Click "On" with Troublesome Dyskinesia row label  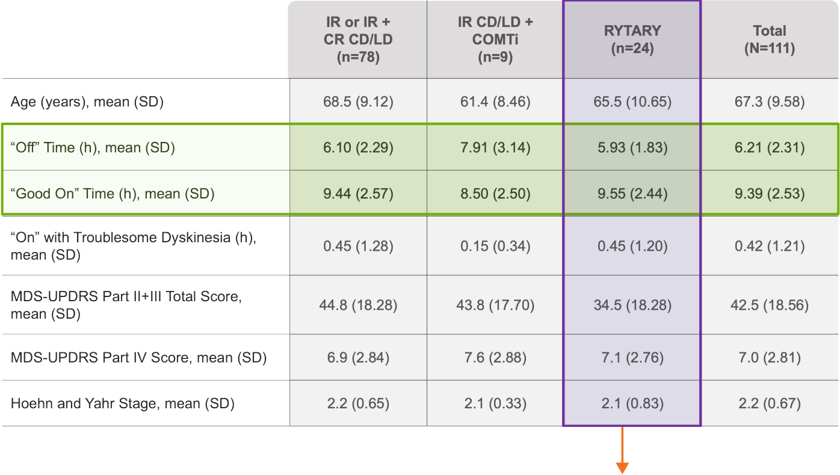134,245
